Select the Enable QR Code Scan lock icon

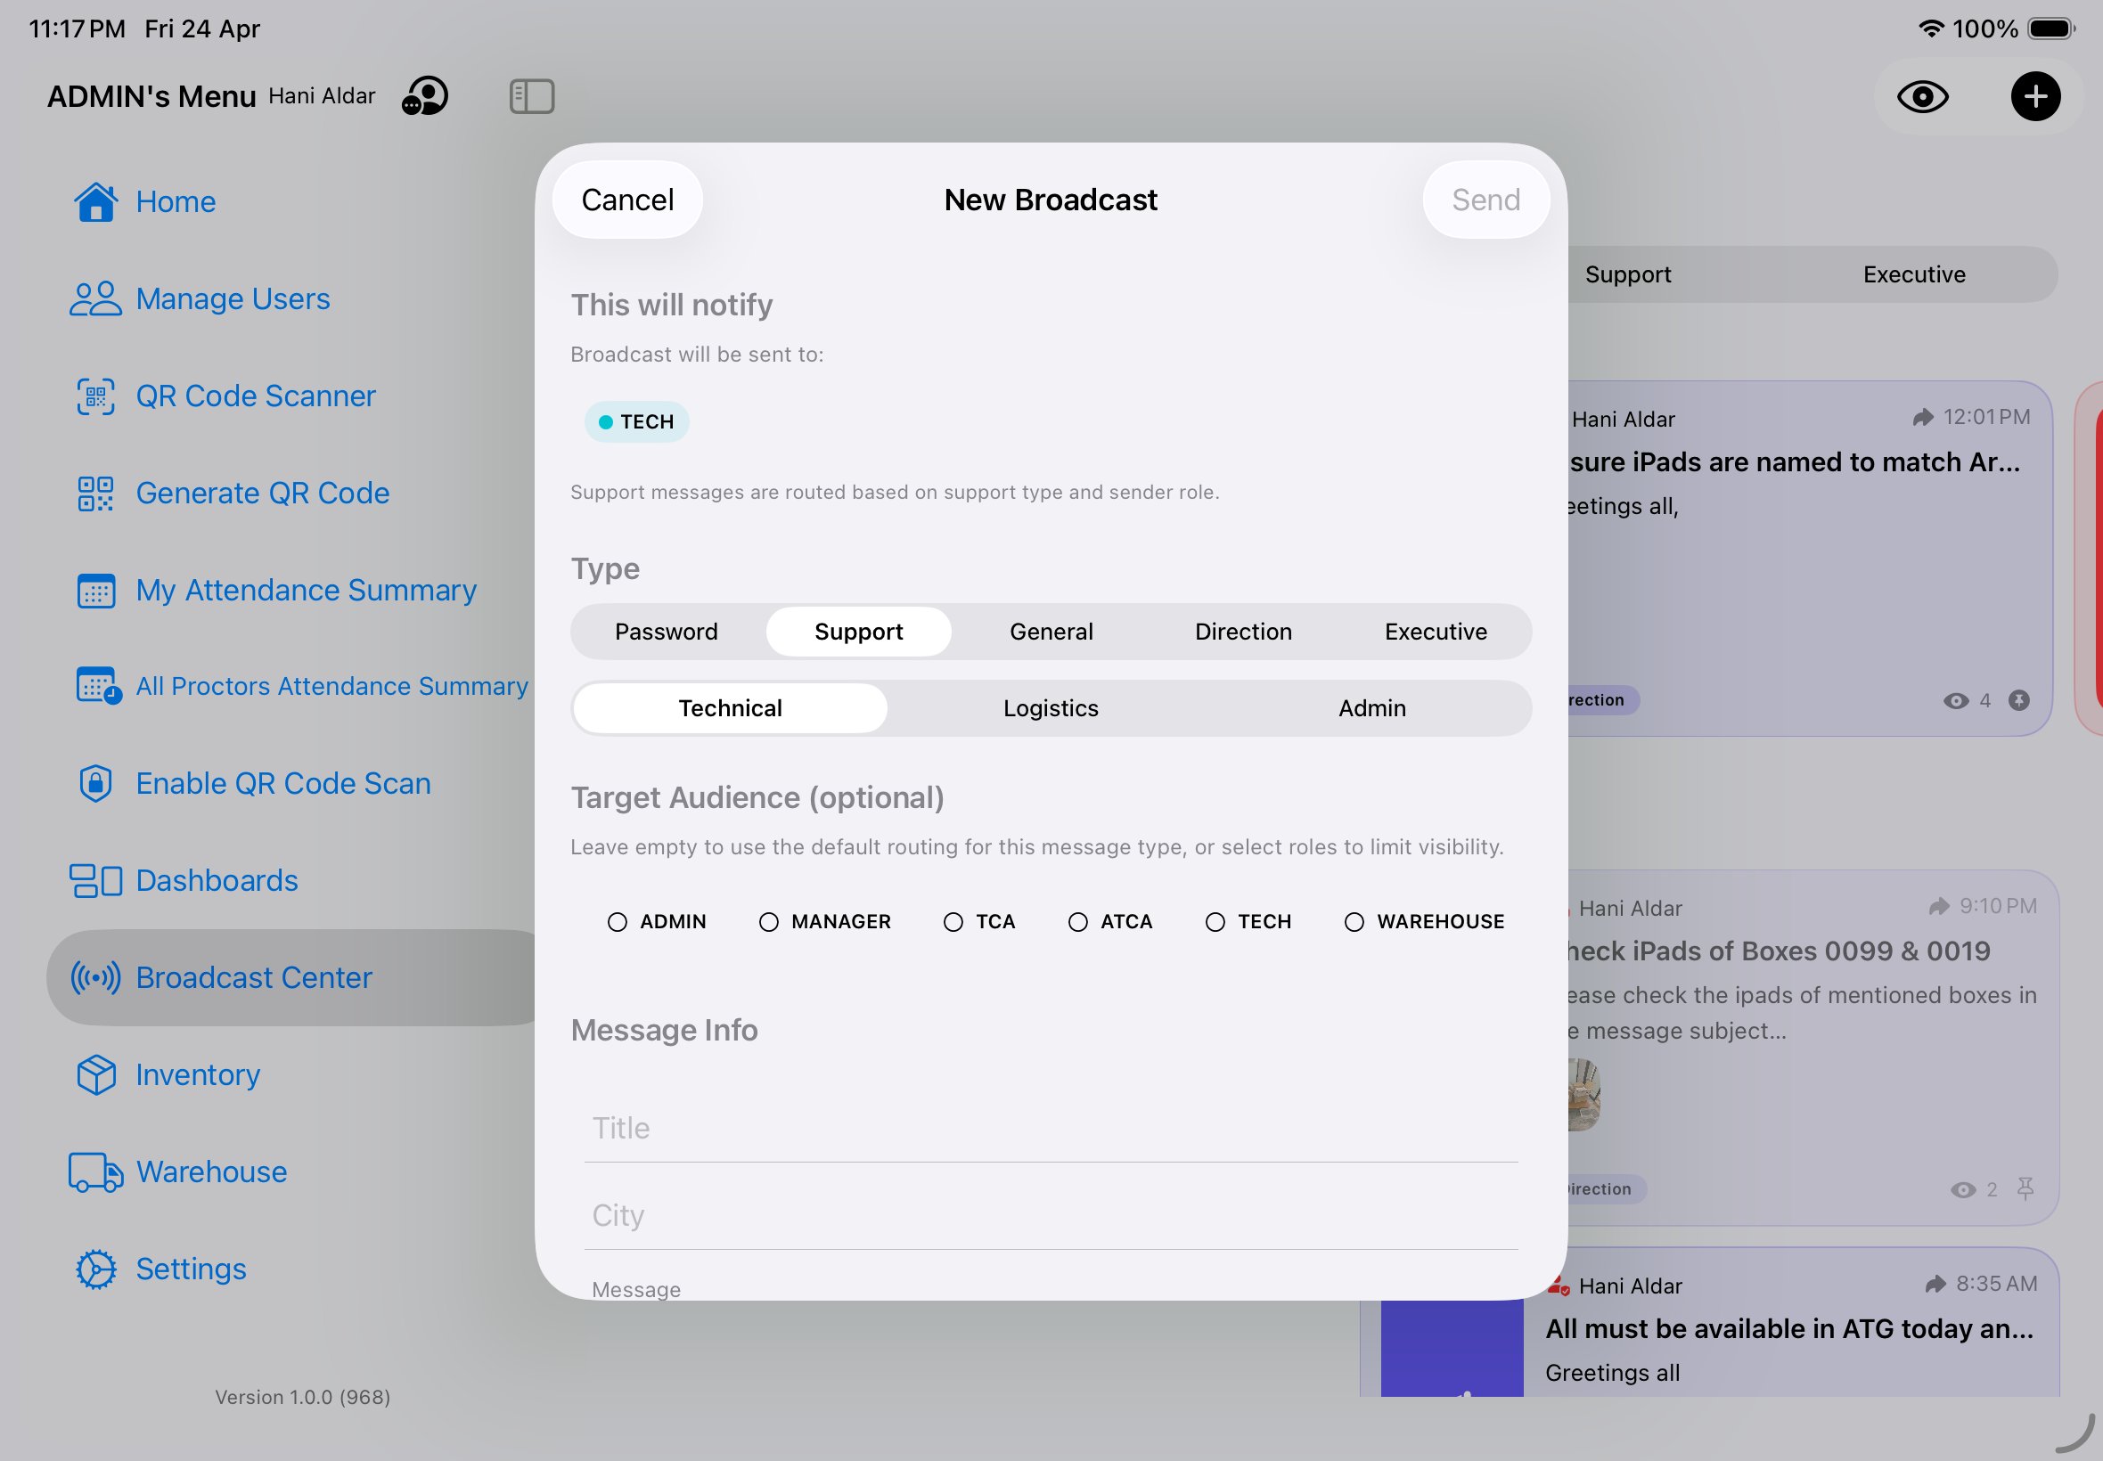tap(95, 784)
